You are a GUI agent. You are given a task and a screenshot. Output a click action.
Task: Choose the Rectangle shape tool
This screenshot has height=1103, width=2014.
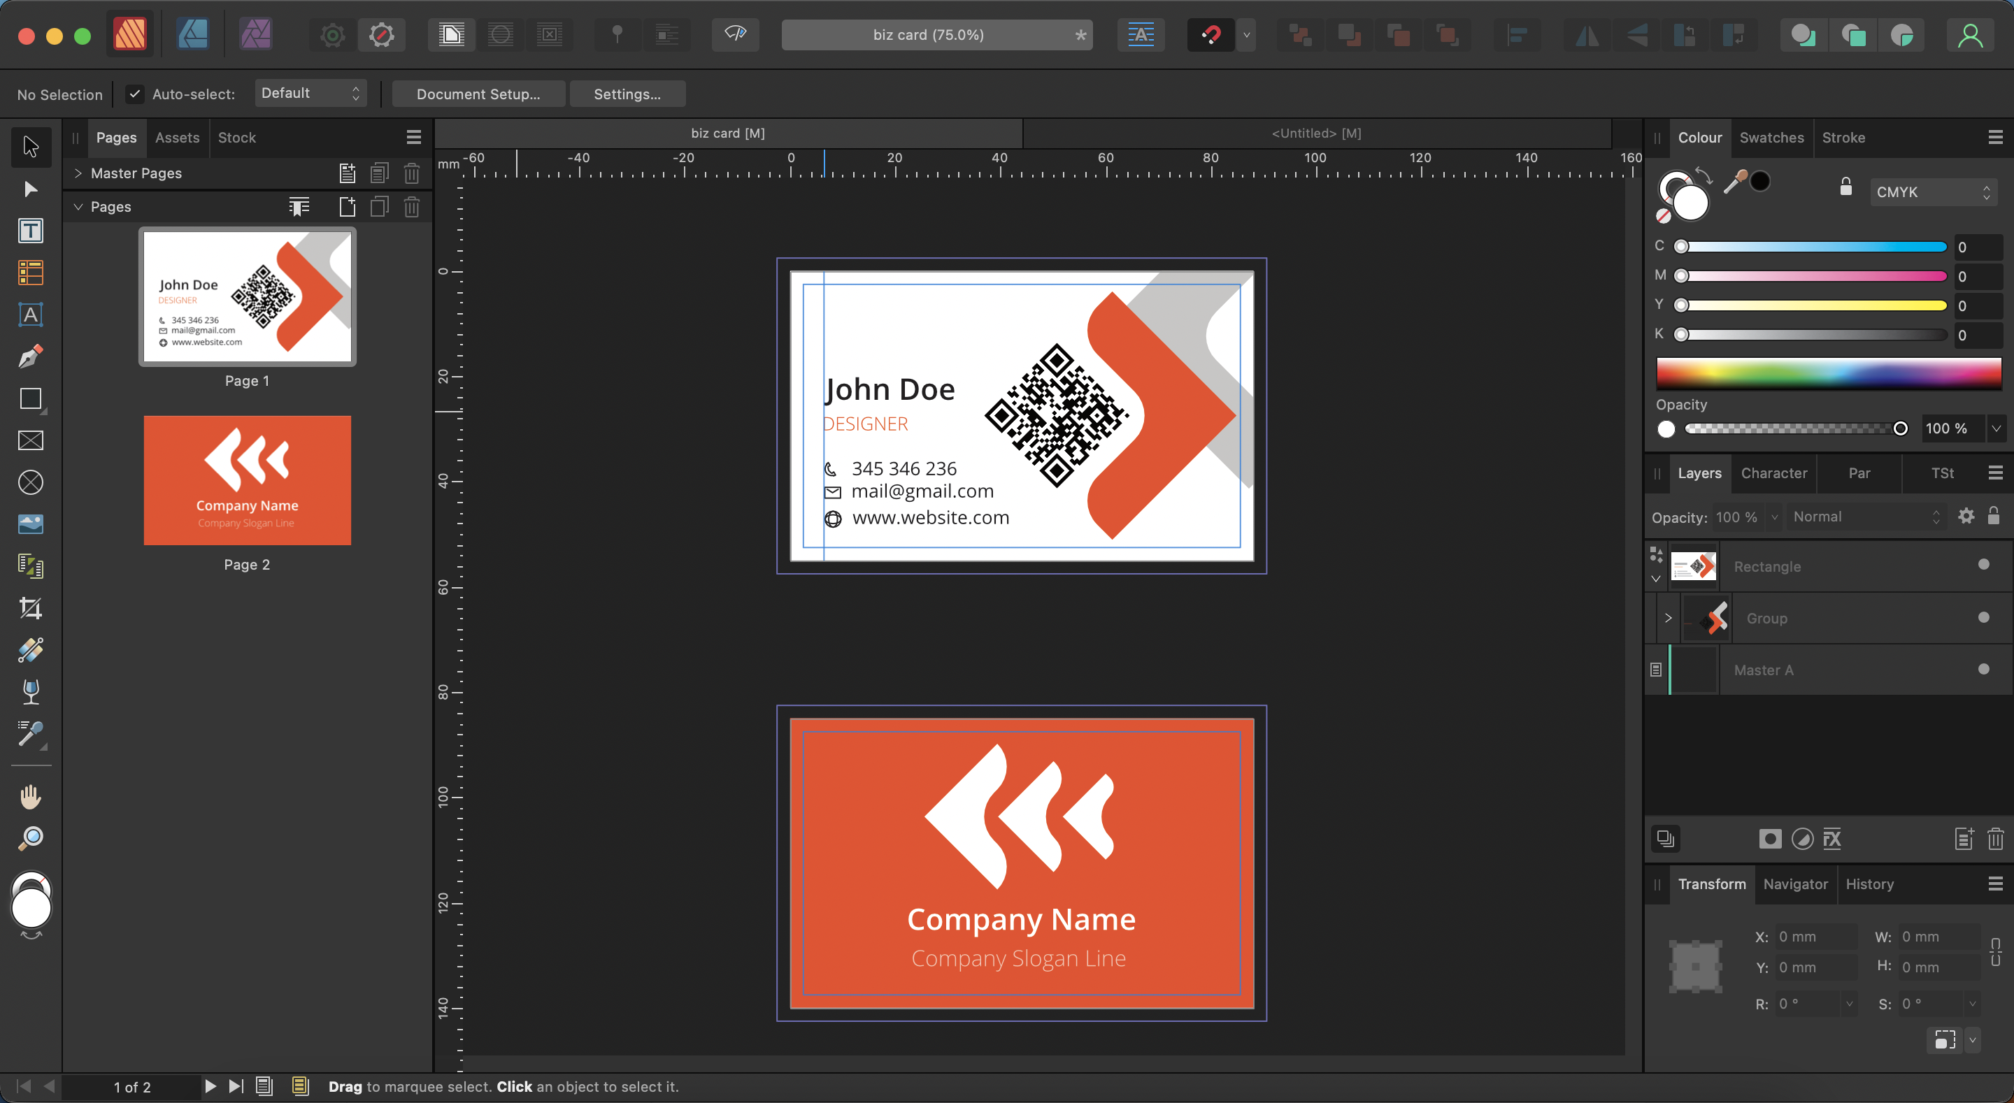(31, 398)
